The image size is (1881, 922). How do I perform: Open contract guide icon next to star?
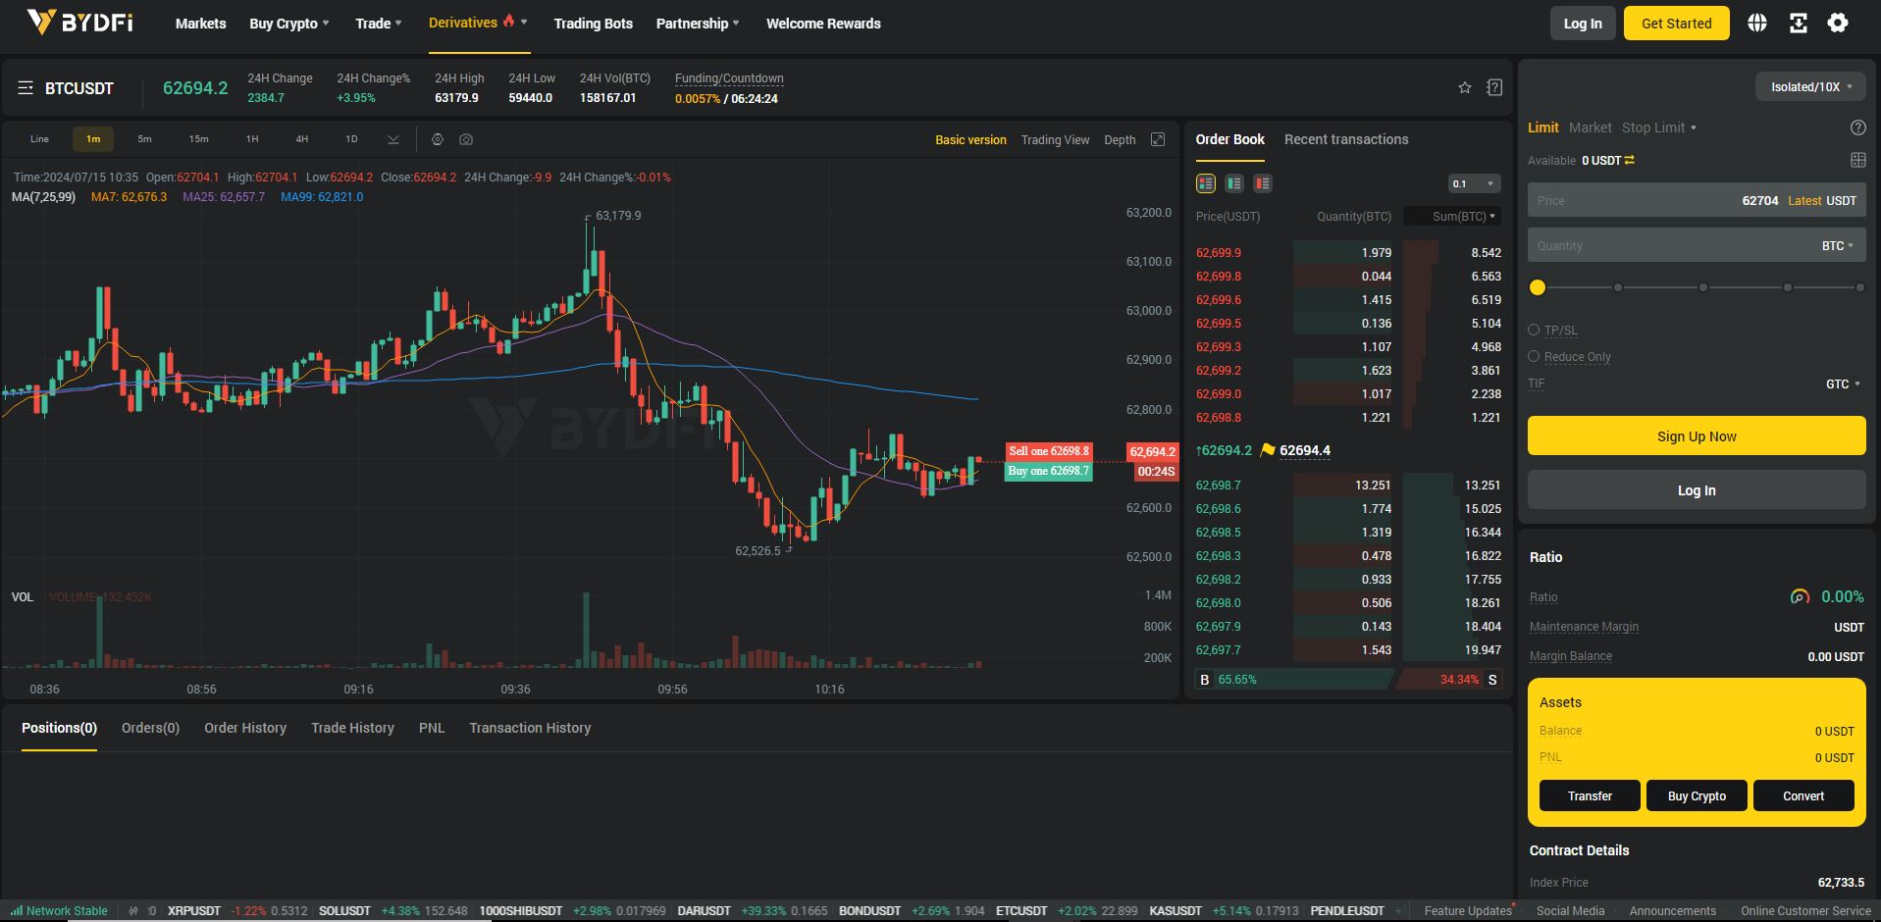[x=1494, y=87]
